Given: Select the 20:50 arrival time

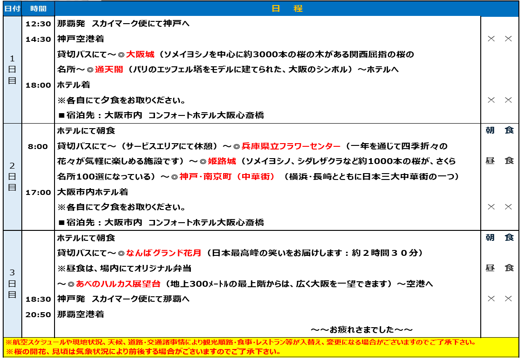Looking at the screenshot, I should click(x=38, y=314).
